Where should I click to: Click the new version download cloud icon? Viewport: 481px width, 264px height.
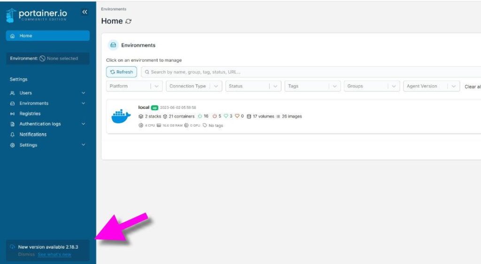point(12,247)
